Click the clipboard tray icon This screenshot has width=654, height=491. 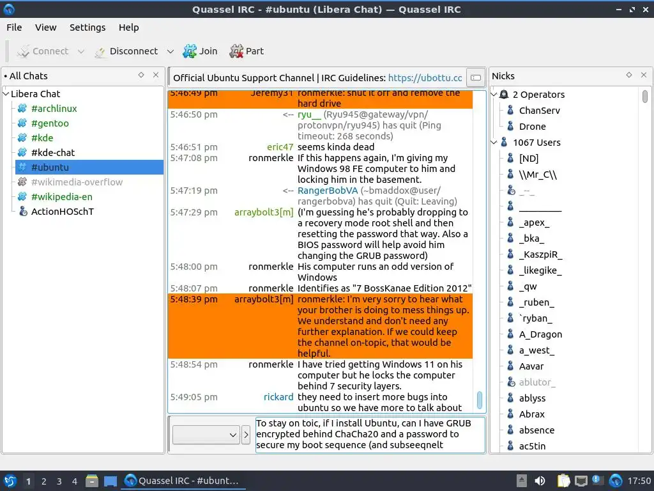tap(563, 481)
